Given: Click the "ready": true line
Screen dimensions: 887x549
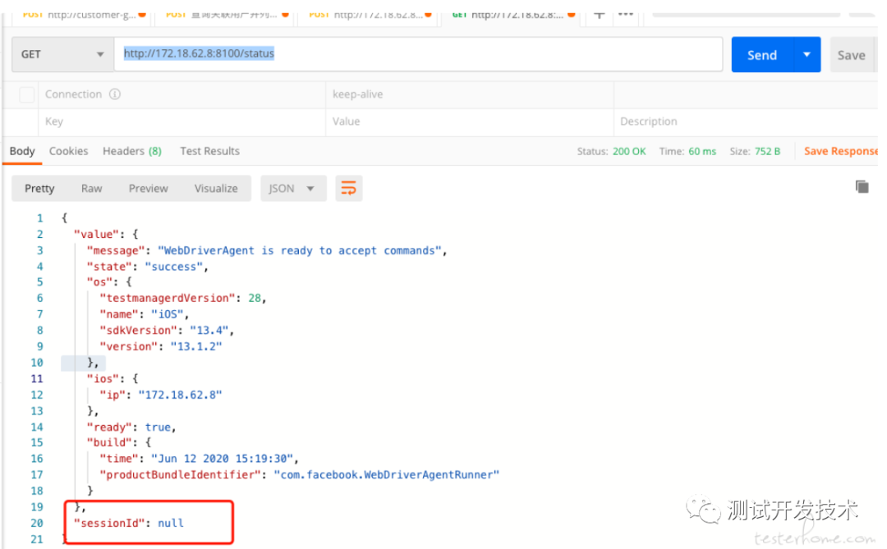Looking at the screenshot, I should point(131,427).
